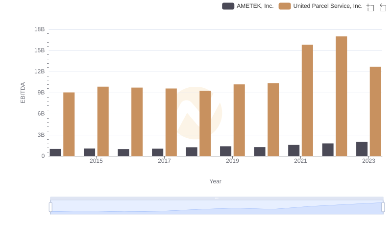Click the y-axis label 3B
This screenshot has width=392, height=226.
41,135
